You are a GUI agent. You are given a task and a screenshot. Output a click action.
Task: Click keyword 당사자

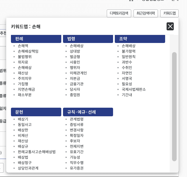[x=75, y=89]
